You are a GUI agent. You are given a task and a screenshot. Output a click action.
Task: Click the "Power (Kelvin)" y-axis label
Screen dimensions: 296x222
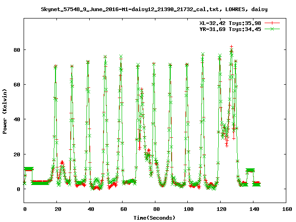click(5, 111)
